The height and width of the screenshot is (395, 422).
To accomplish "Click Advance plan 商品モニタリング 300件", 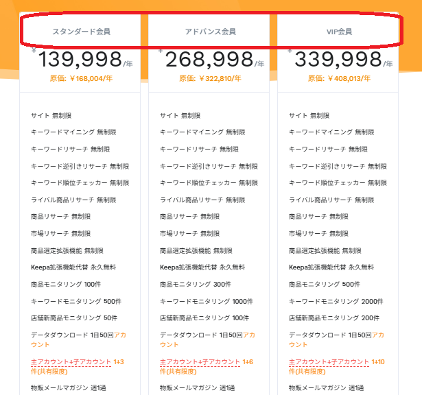I will click(x=196, y=284).
